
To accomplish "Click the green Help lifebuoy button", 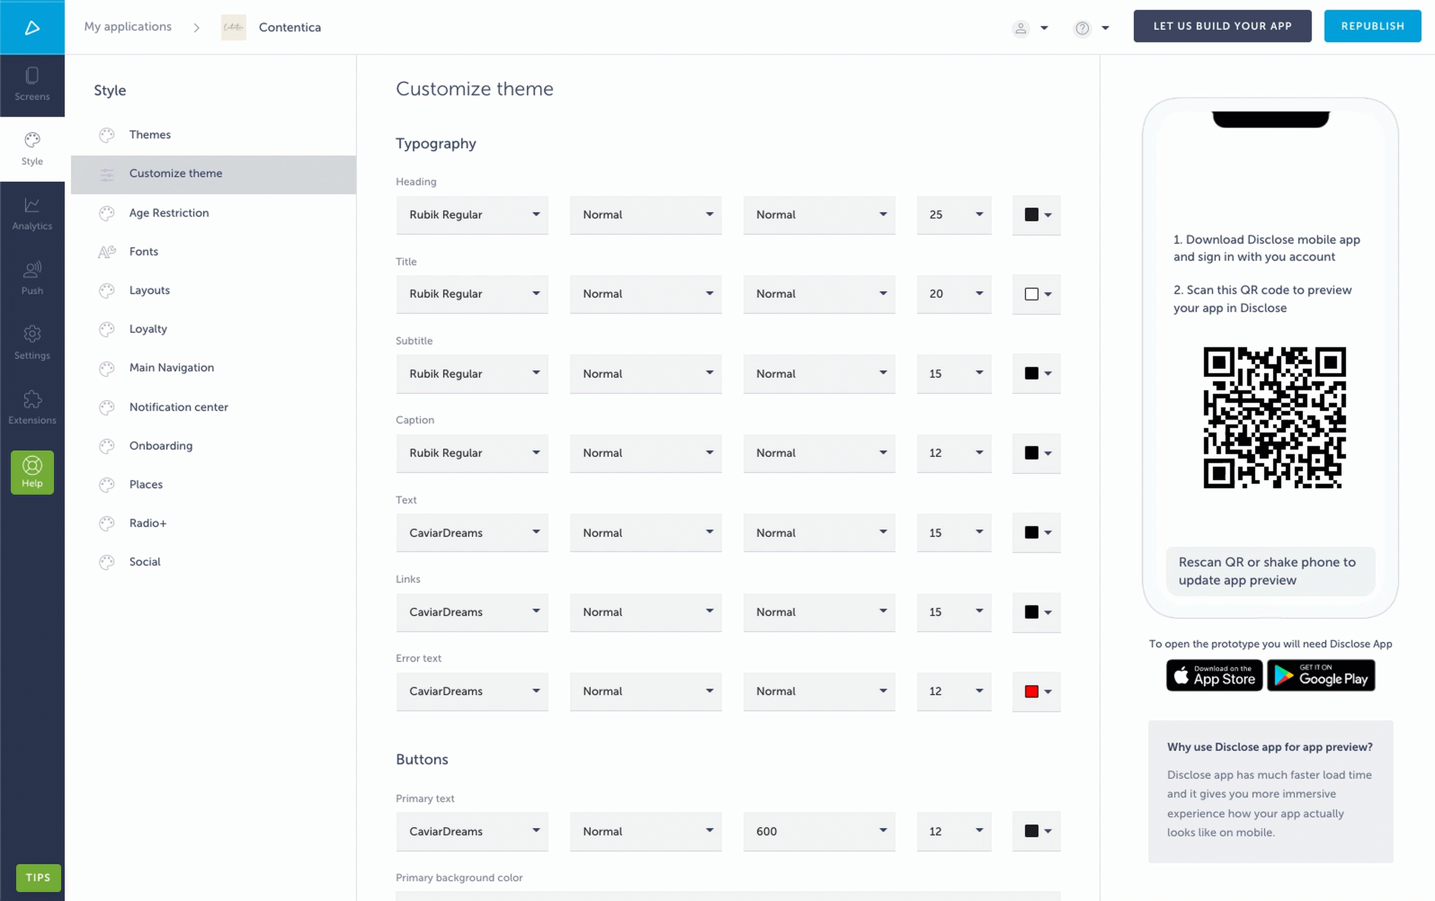I will click(x=32, y=472).
